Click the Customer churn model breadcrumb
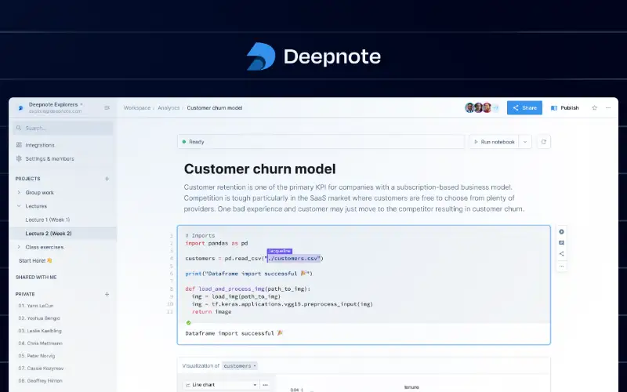The height and width of the screenshot is (392, 627). tap(214, 107)
